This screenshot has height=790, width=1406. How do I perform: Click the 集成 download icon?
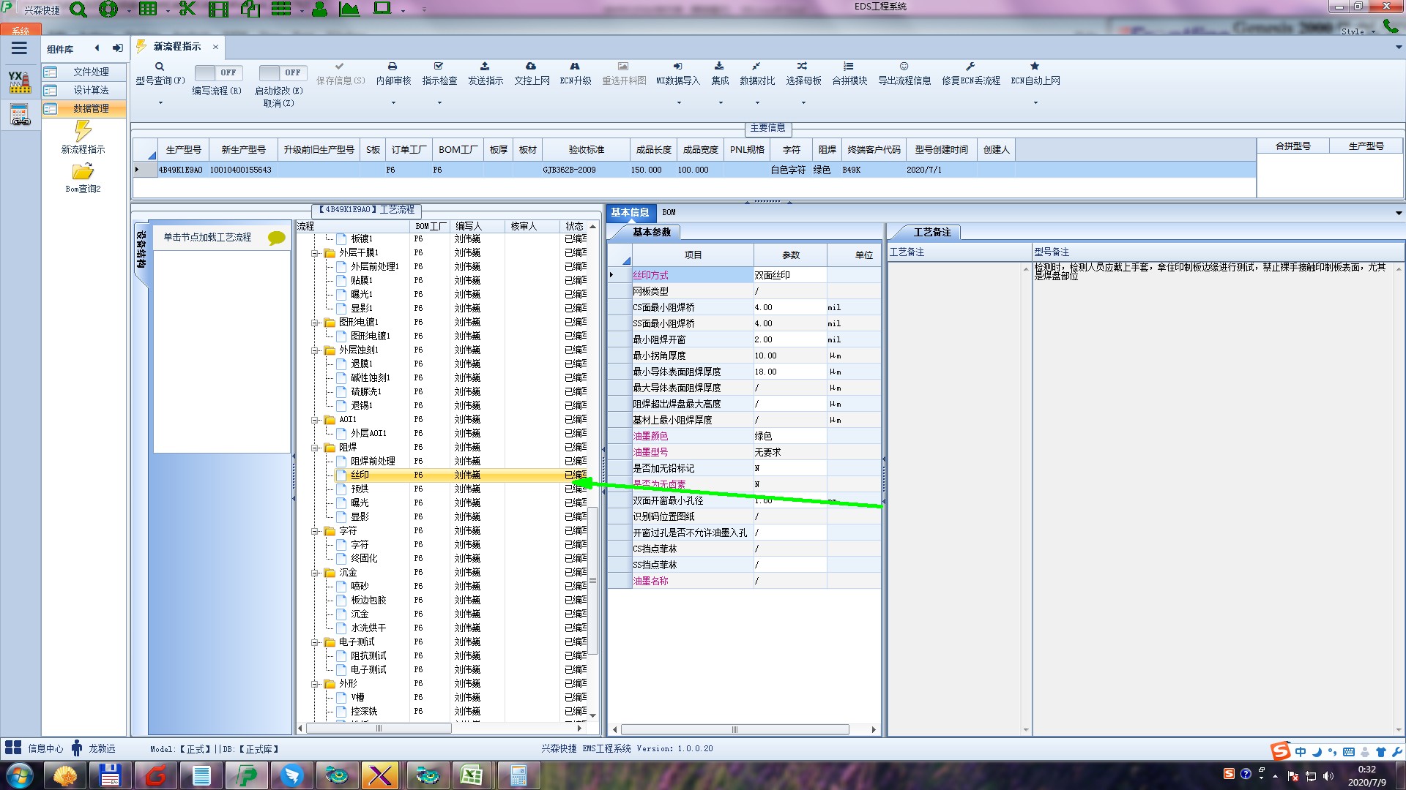[x=719, y=67]
